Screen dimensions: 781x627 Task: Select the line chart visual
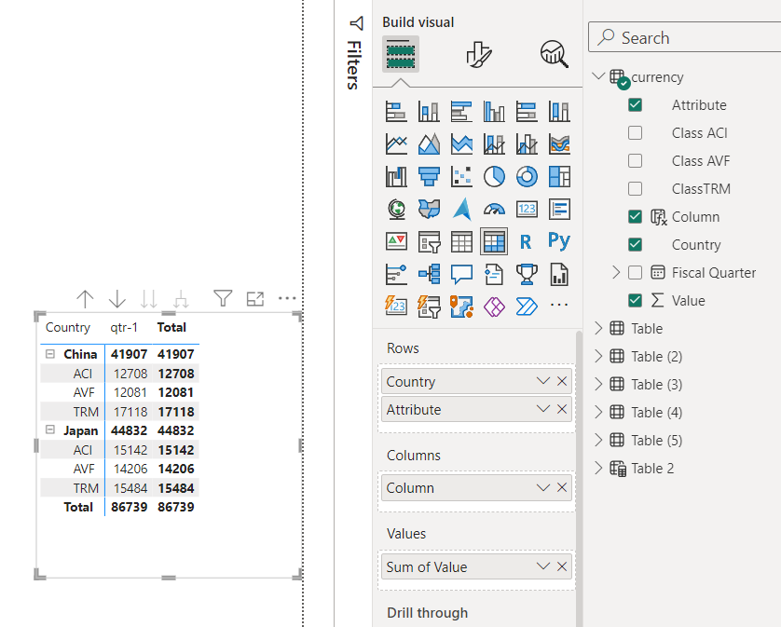(396, 143)
